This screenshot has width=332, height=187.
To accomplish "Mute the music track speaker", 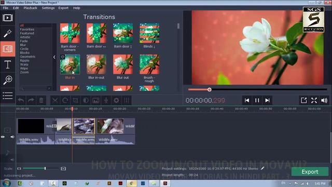I will 12,159.
